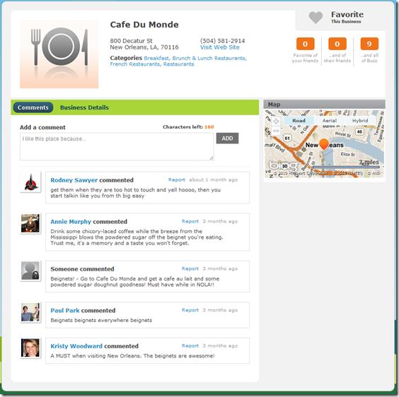Click Kristy Woodward's avatar photo
This screenshot has width=399, height=397.
pyautogui.click(x=30, y=348)
